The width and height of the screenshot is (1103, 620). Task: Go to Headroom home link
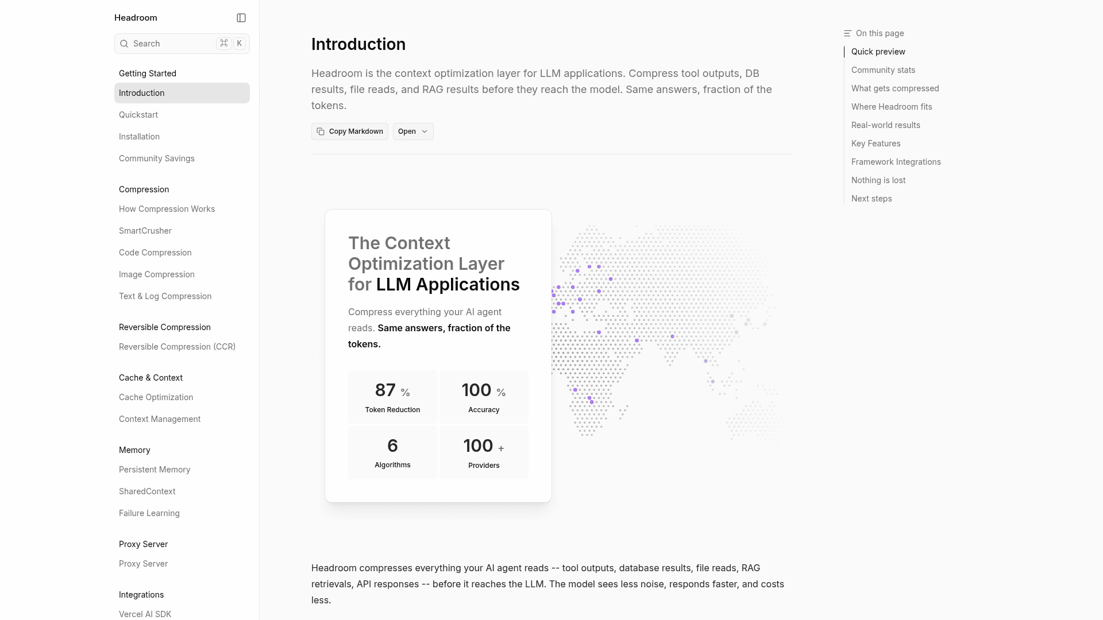[x=136, y=18]
